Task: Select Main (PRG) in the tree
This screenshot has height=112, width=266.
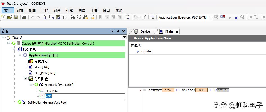Action: (42, 67)
